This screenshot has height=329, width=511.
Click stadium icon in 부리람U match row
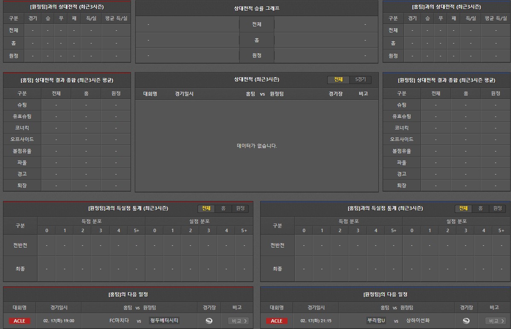pos(466,321)
